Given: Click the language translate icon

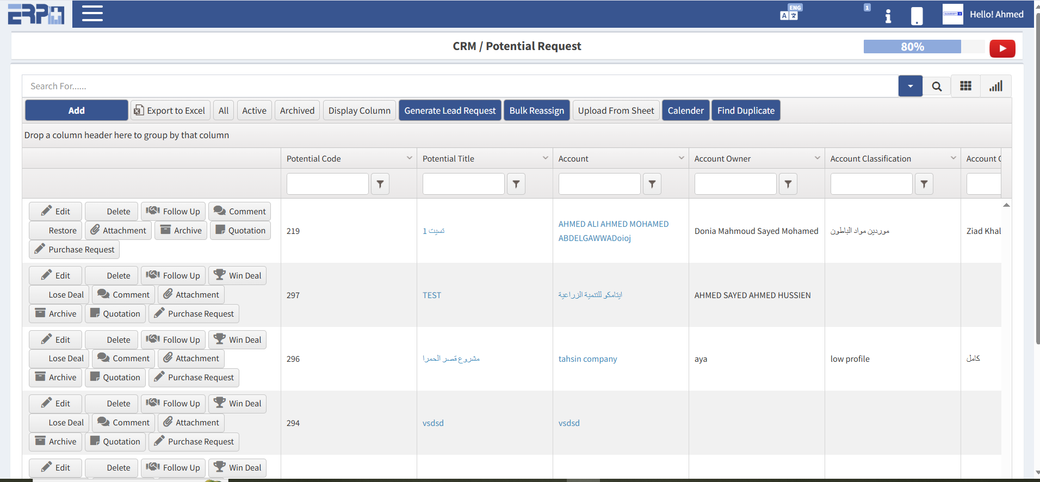Looking at the screenshot, I should (789, 14).
